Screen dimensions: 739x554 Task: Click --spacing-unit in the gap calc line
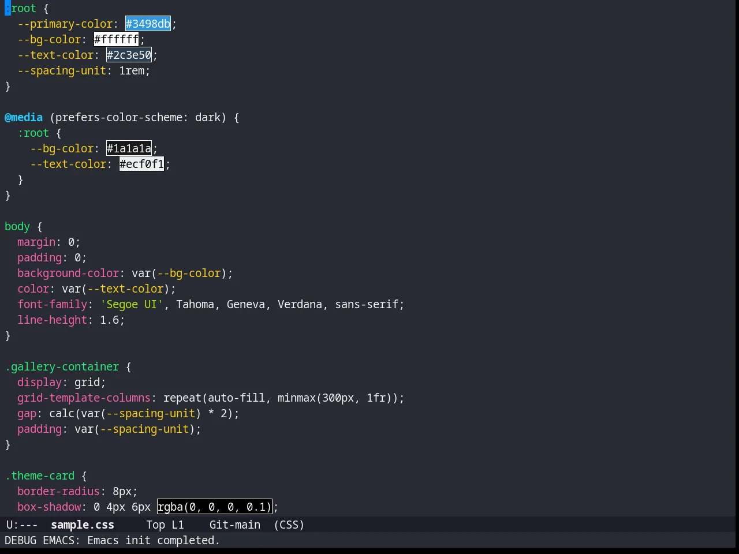151,413
